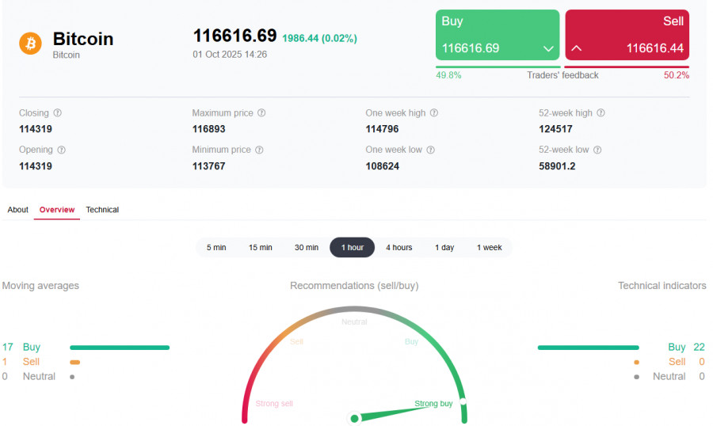Click the Technical indicators green Buy bar
The width and height of the screenshot is (713, 426).
coord(589,348)
